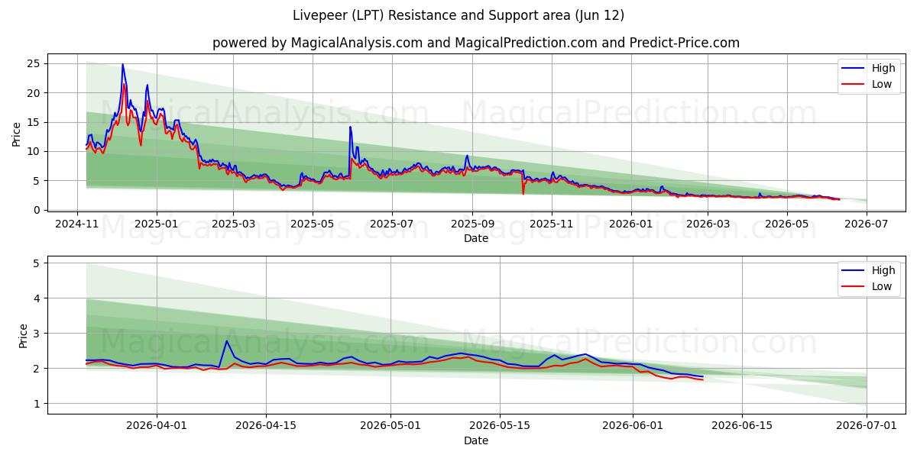Screen dimensions: 917x458
Task: Click the '2025-01' tick label on the top chart
Action: [157, 224]
